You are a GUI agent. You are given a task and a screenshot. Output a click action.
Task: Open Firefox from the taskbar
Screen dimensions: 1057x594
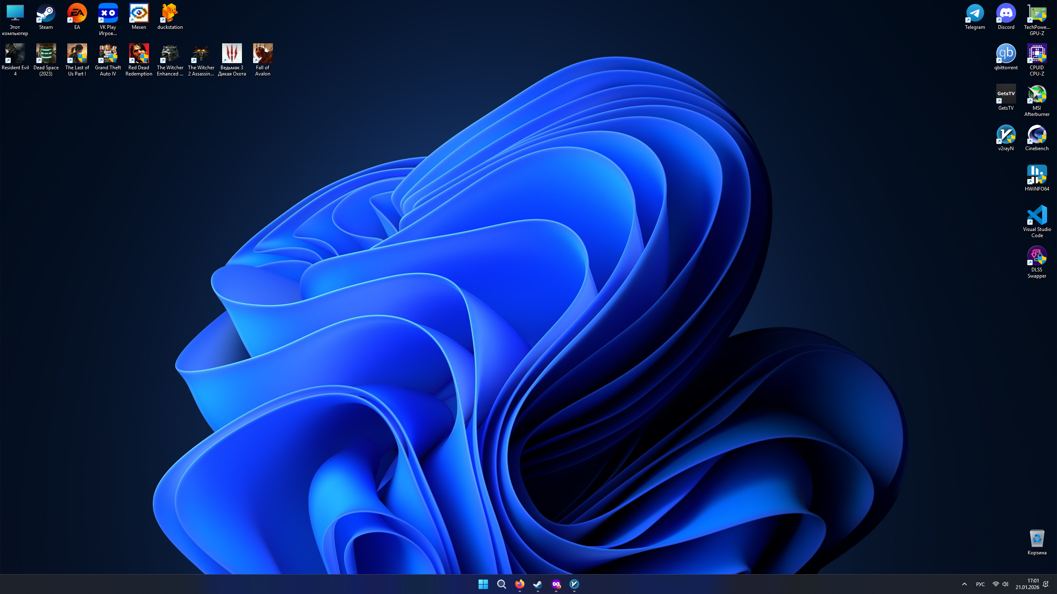point(519,584)
